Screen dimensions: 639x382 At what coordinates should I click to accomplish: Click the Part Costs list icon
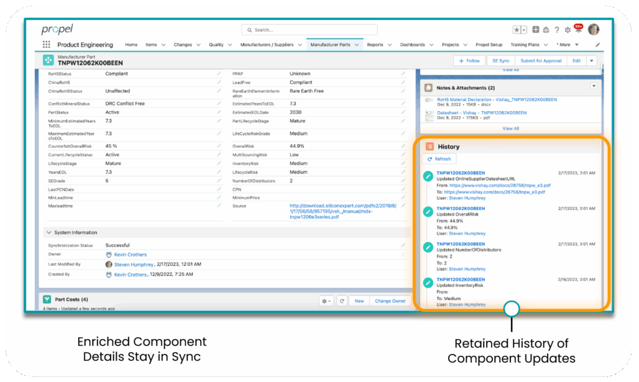[x=47, y=299]
